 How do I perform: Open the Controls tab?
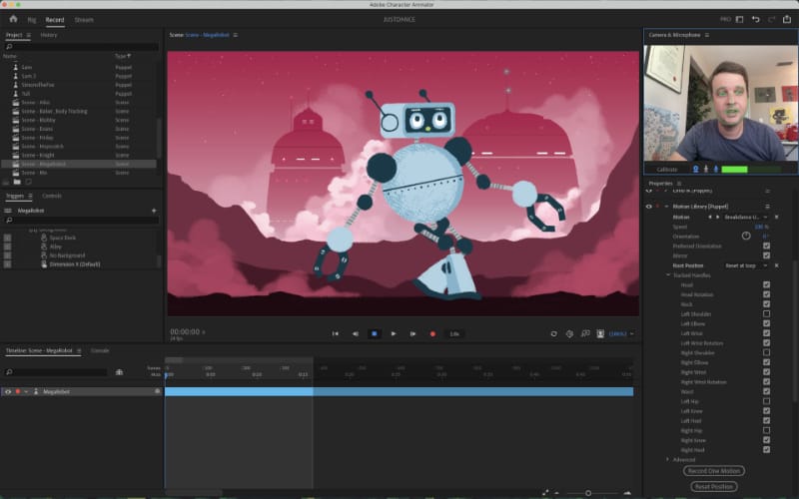pyautogui.click(x=52, y=196)
